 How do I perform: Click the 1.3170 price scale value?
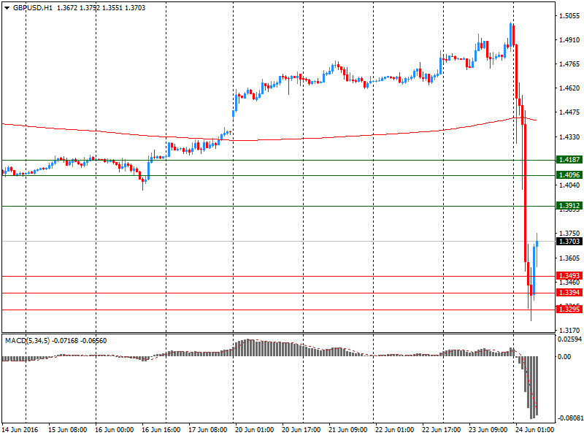(569, 331)
